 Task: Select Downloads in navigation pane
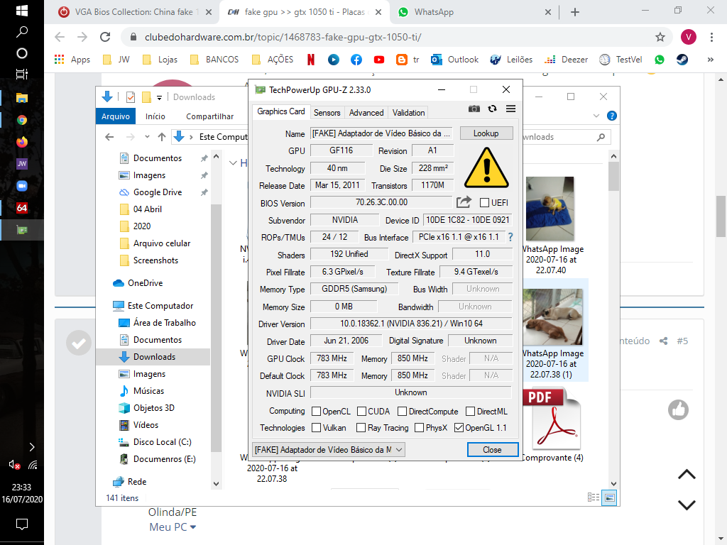[x=153, y=357]
